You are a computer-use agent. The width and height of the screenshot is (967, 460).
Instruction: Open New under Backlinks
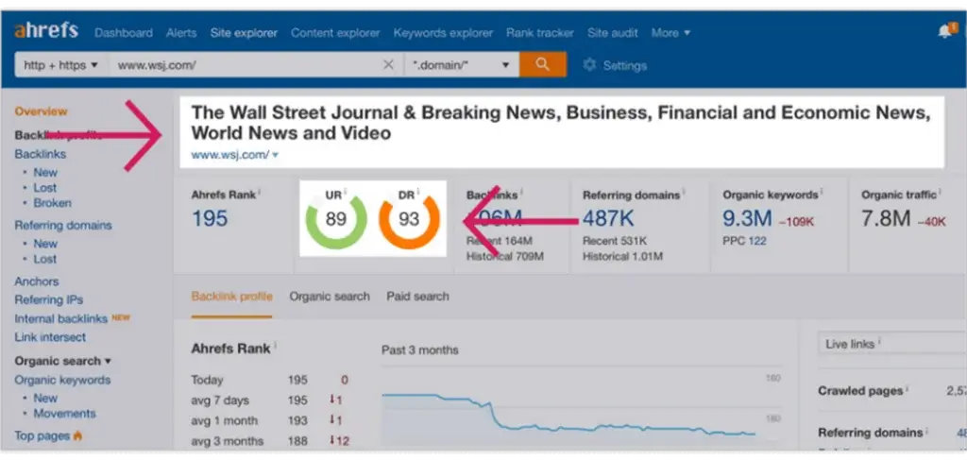coord(45,173)
